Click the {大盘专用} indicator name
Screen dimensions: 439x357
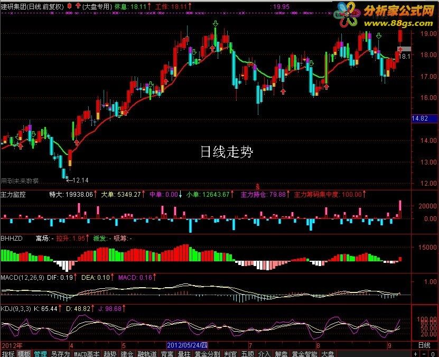[x=97, y=6]
